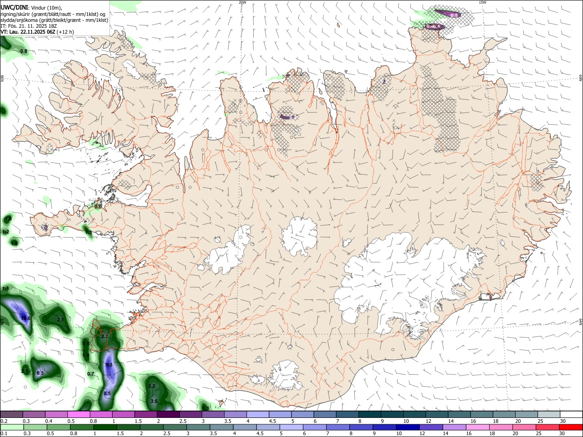Click the 9.3 precipitation value
The image size is (583, 437).
pyautogui.click(x=109, y=365)
